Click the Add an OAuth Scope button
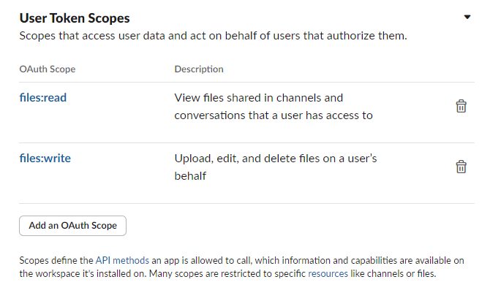Image resolution: width=490 pixels, height=293 pixels. [x=72, y=225]
